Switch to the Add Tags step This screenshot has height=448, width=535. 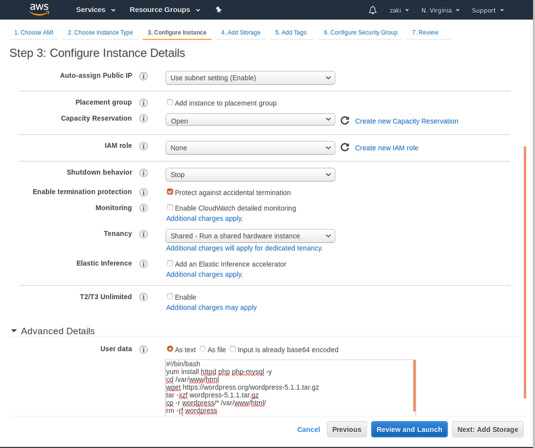290,32
